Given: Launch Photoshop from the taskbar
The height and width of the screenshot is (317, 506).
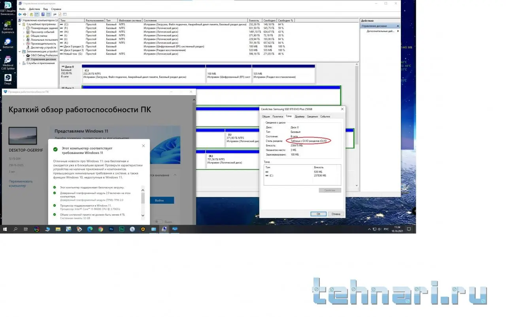Looking at the screenshot, I should point(111,229).
